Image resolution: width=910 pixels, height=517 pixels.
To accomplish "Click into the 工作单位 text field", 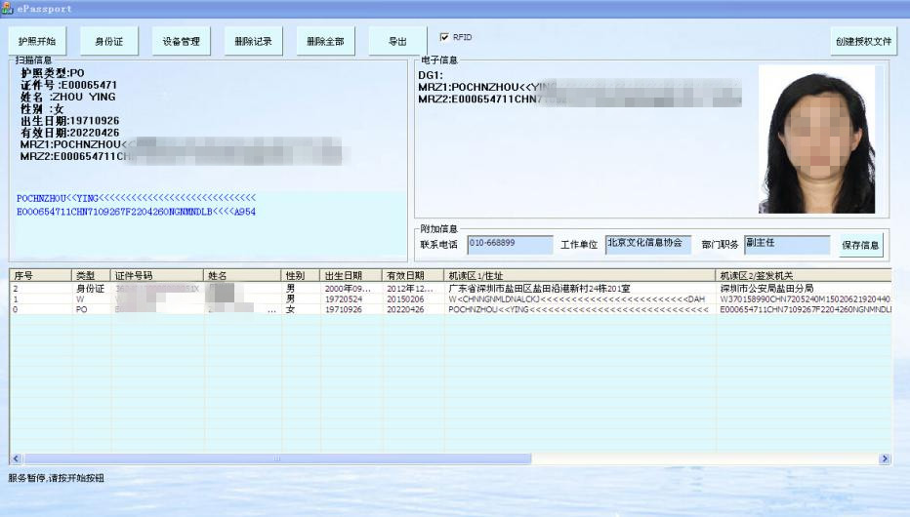I will point(647,244).
